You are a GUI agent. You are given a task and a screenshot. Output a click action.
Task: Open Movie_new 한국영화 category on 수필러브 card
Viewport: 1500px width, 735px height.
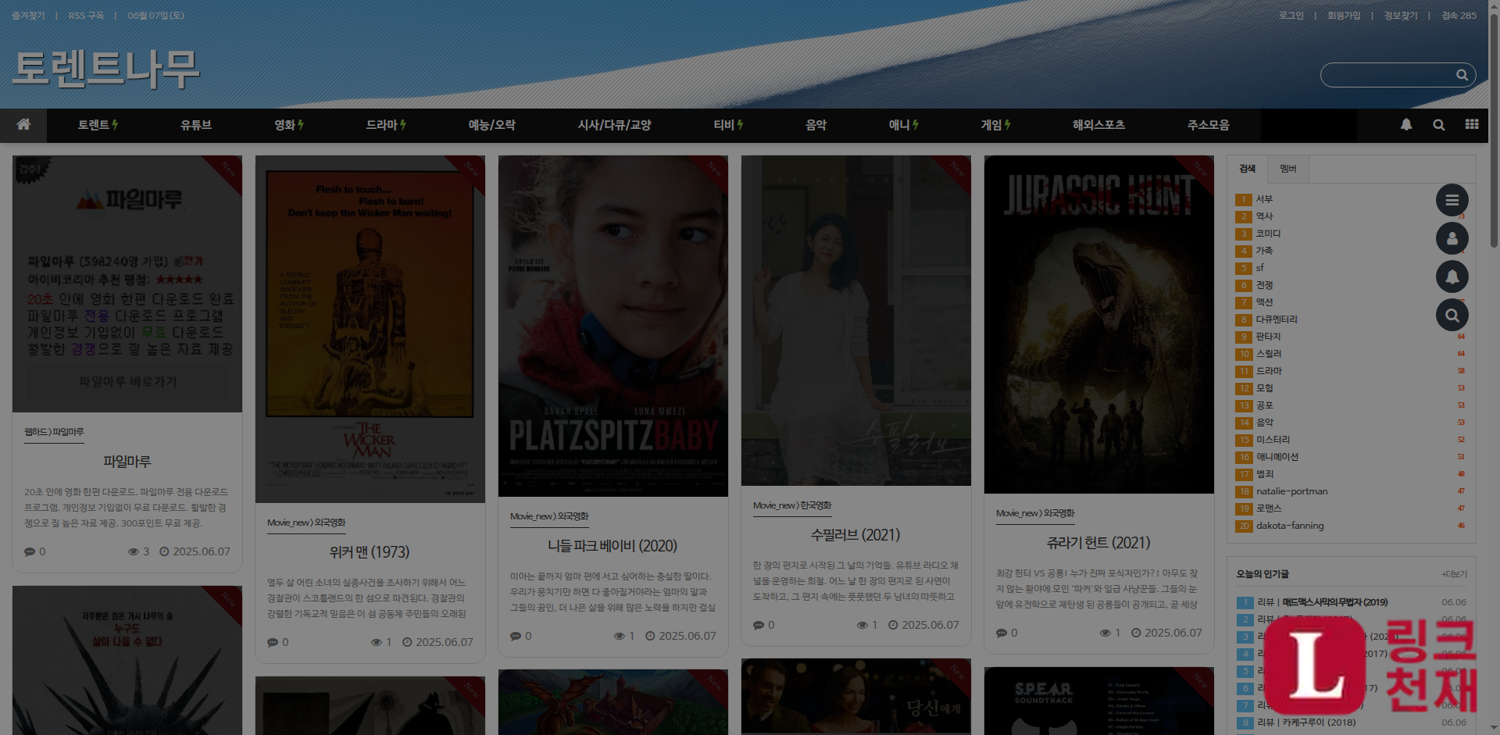tap(792, 506)
